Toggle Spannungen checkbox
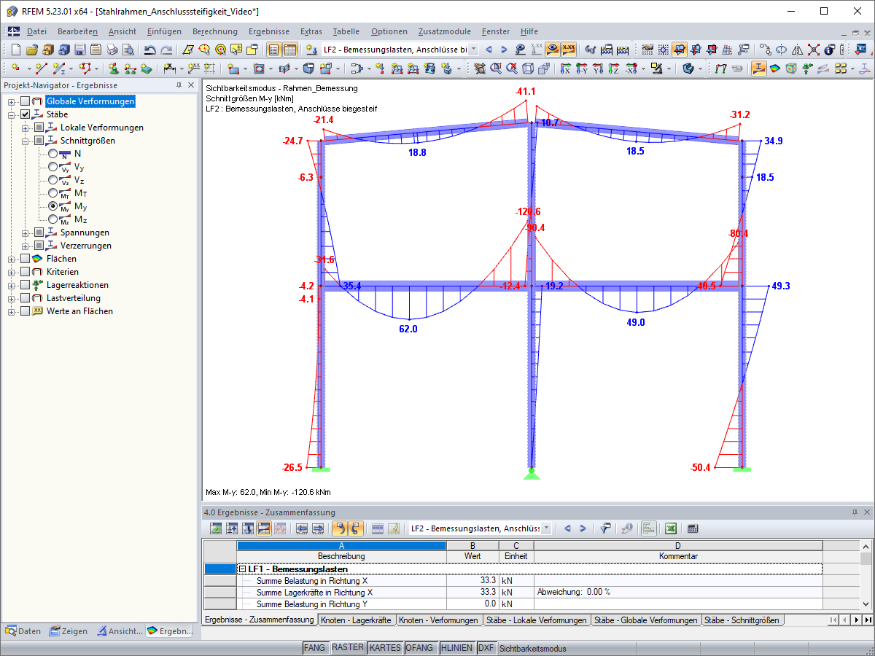 (x=39, y=233)
